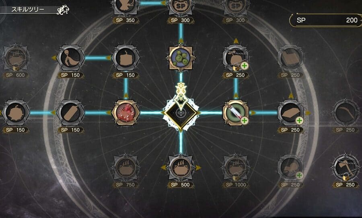Select the red meat dish skill node
The height and width of the screenshot is (218, 362).
click(126, 113)
